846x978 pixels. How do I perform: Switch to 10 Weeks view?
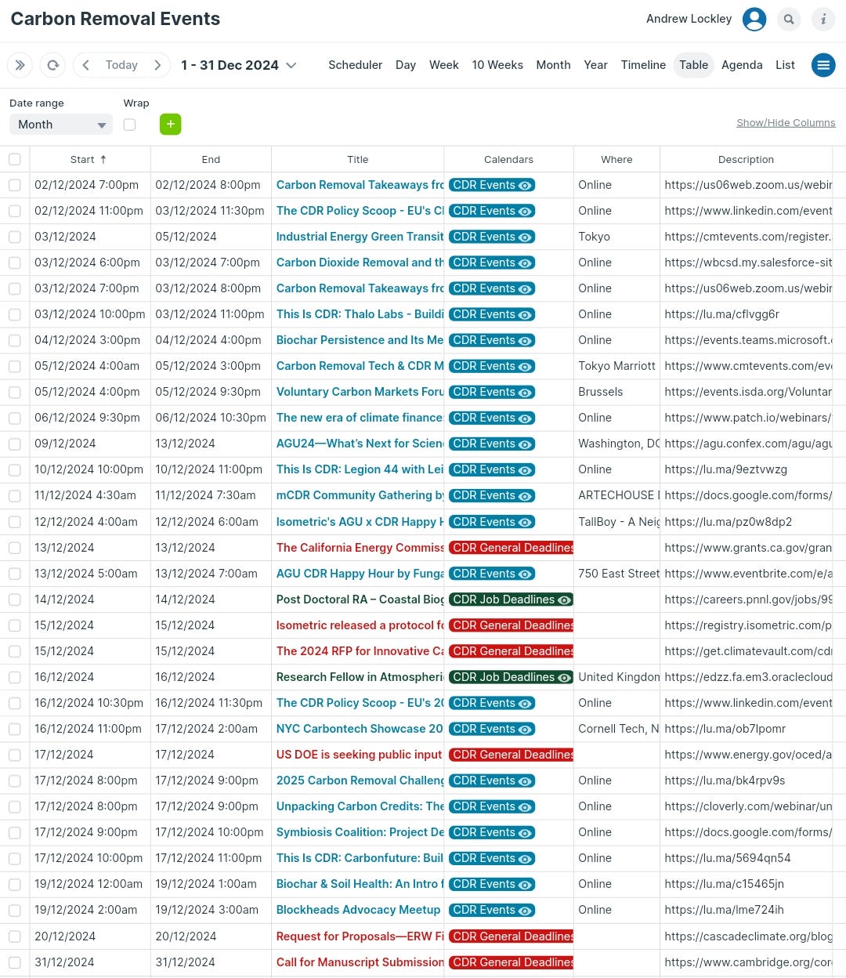[497, 65]
